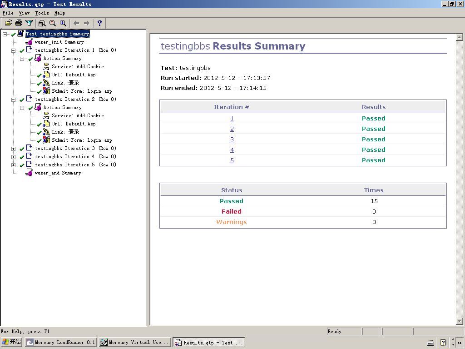Click the Submit Form login.asp icon under Iteration 2
Screen dimensions: 465x349
(46, 140)
